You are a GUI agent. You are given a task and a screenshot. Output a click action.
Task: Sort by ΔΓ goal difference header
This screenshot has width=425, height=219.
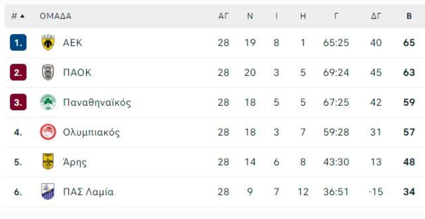376,16
